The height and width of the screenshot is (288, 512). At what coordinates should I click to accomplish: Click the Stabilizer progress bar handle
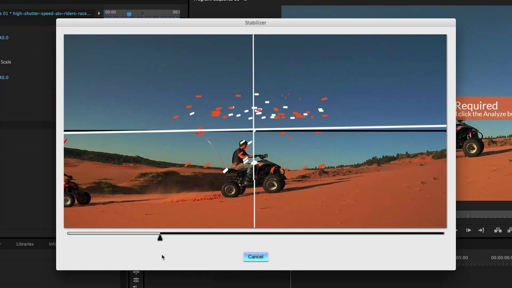point(160,238)
